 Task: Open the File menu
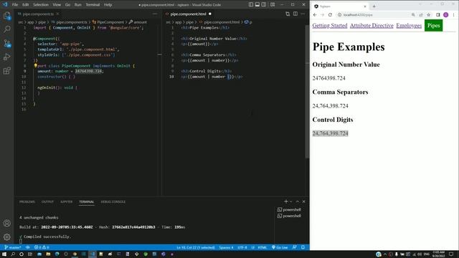(x=15, y=4)
